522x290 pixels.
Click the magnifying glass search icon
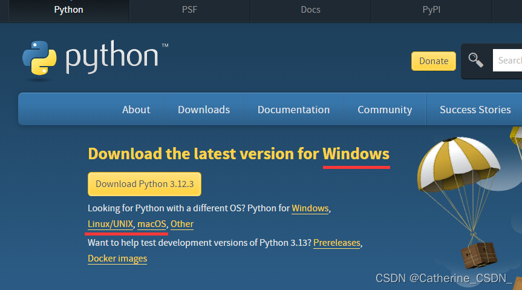[475, 61]
